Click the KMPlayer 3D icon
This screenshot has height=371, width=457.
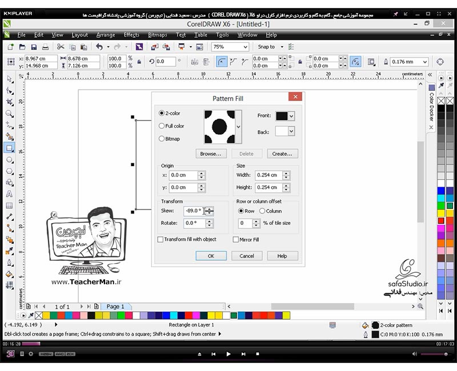10,354
